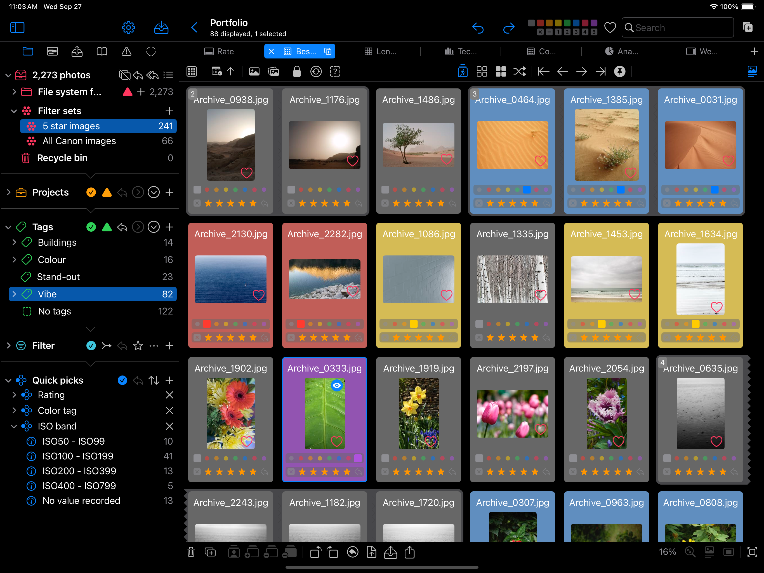The width and height of the screenshot is (764, 573).
Task: Show the large four-tile grid view
Action: [501, 72]
